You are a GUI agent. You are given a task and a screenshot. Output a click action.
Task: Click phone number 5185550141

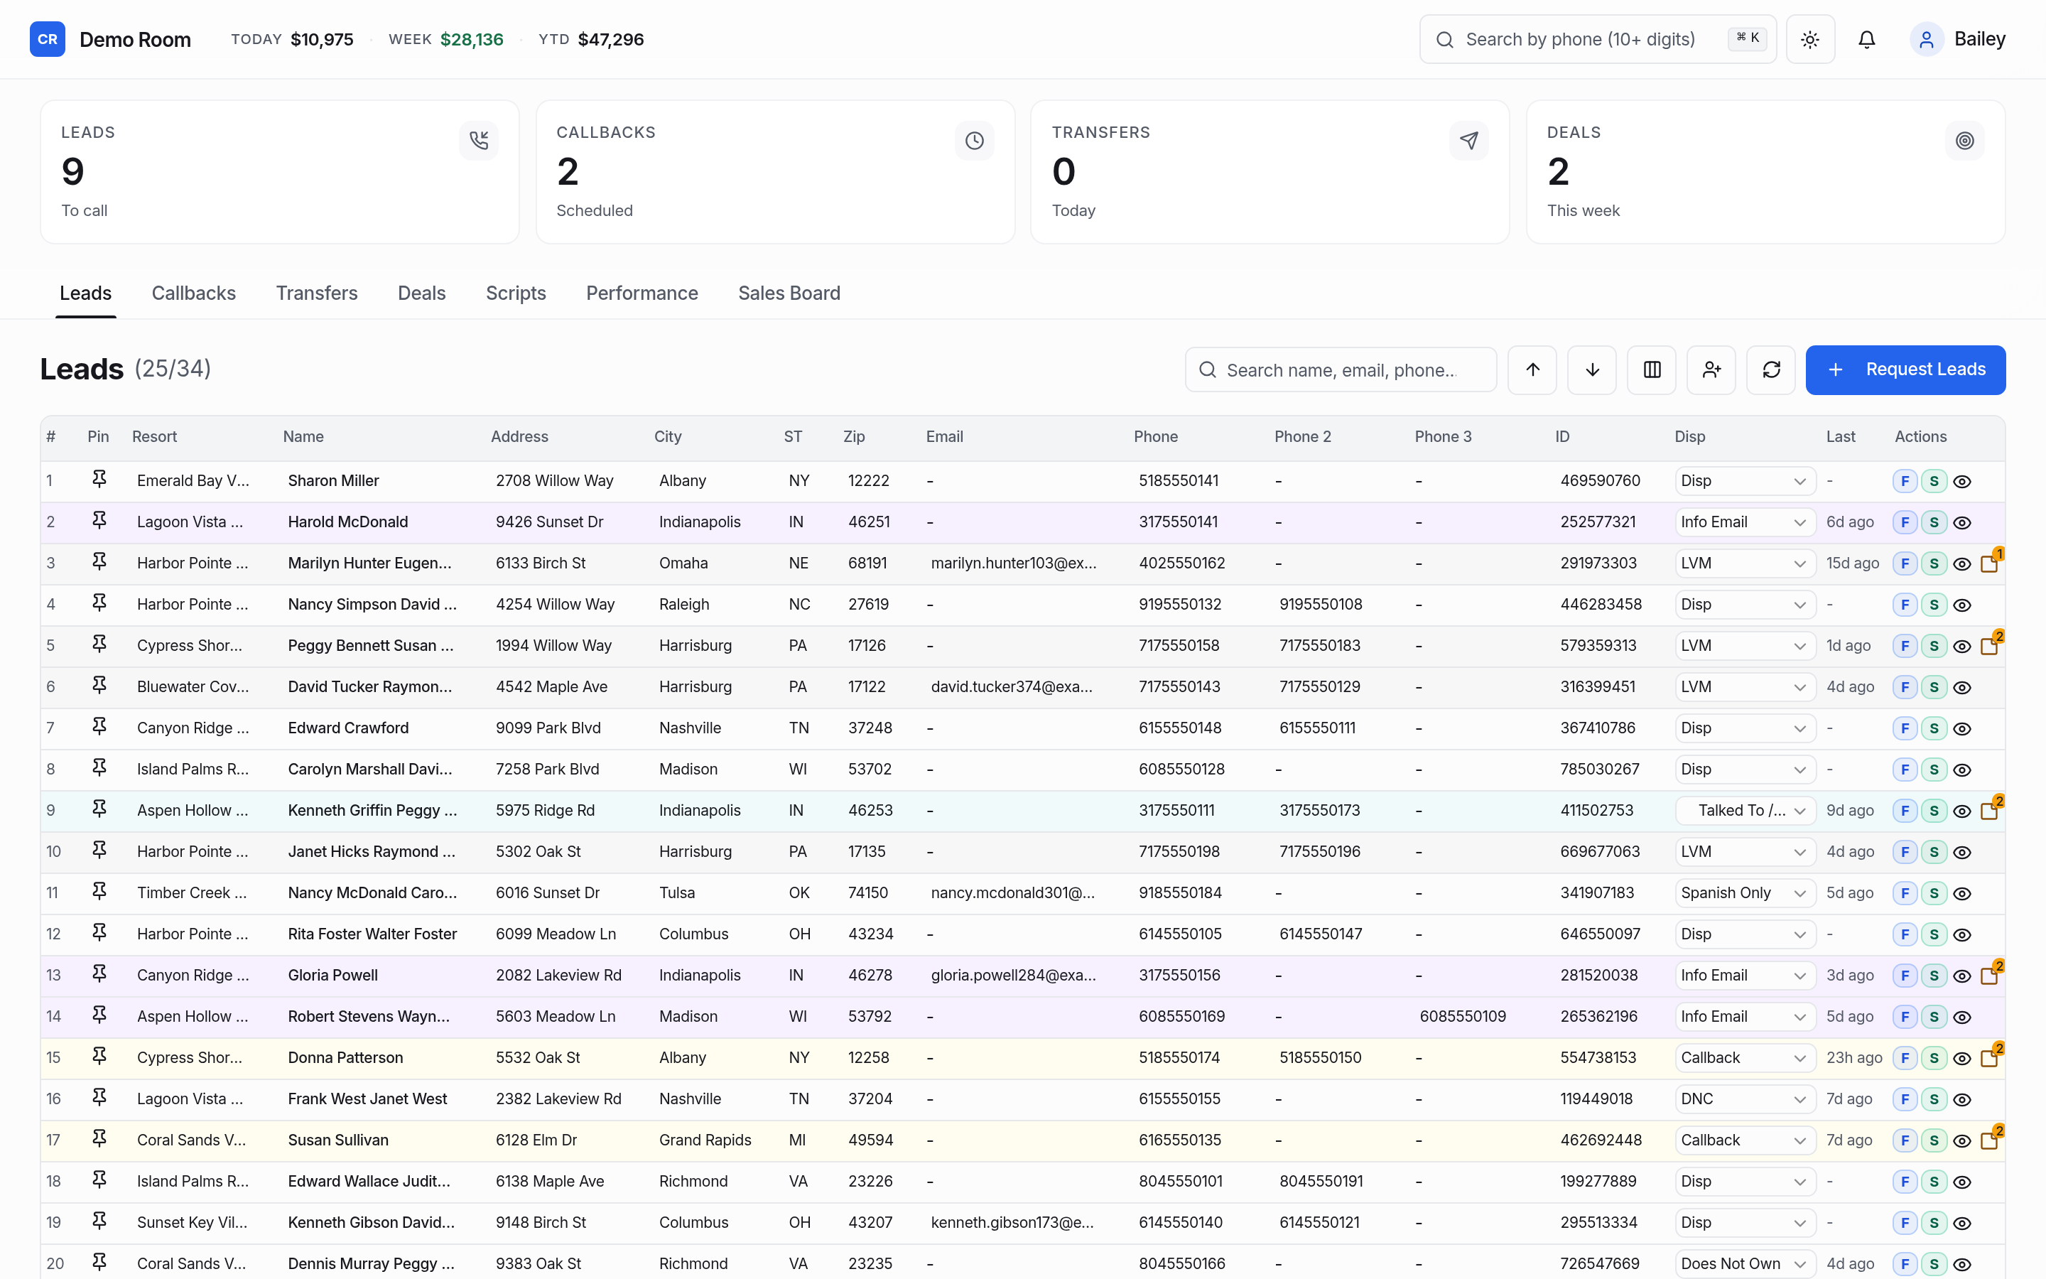tap(1178, 480)
